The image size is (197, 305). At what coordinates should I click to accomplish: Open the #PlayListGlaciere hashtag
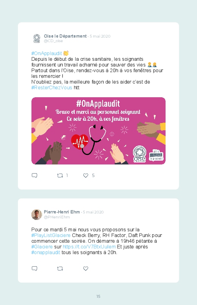coord(51,235)
